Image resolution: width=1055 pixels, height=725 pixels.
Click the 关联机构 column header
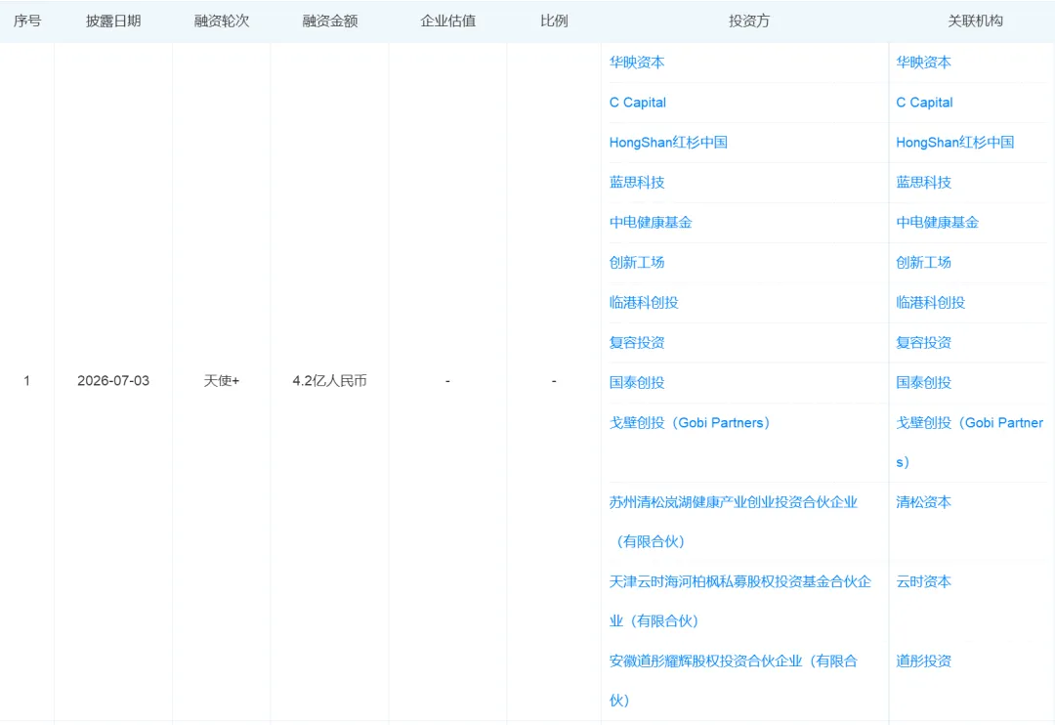tap(975, 21)
